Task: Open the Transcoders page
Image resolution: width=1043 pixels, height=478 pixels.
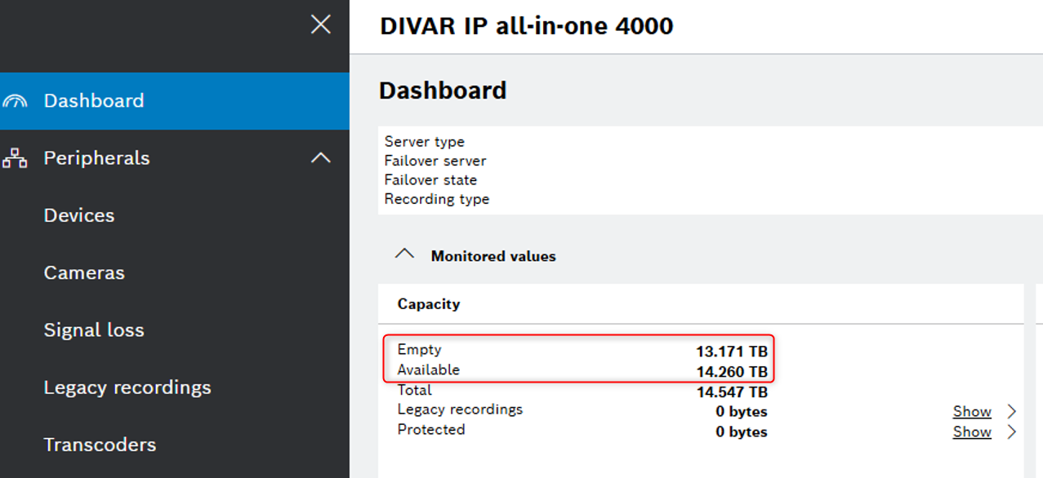Action: (x=100, y=445)
